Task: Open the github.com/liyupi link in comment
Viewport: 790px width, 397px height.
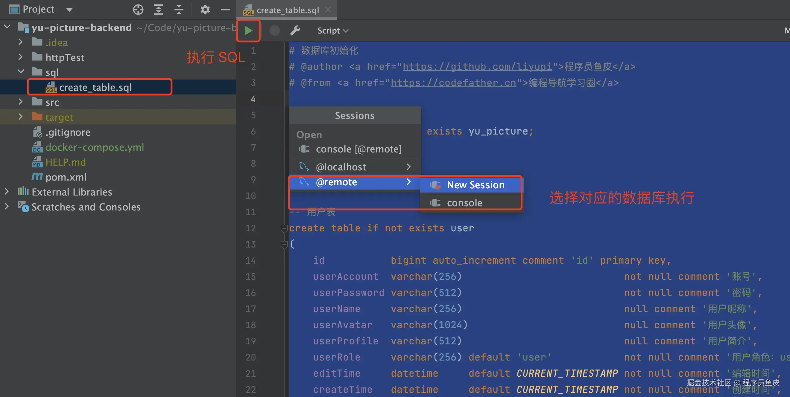Action: click(x=477, y=66)
